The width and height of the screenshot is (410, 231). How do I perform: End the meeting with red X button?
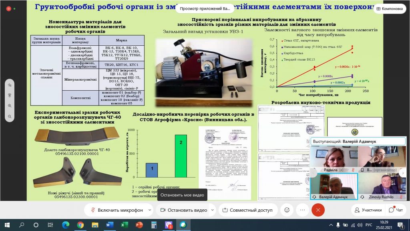coord(318,210)
